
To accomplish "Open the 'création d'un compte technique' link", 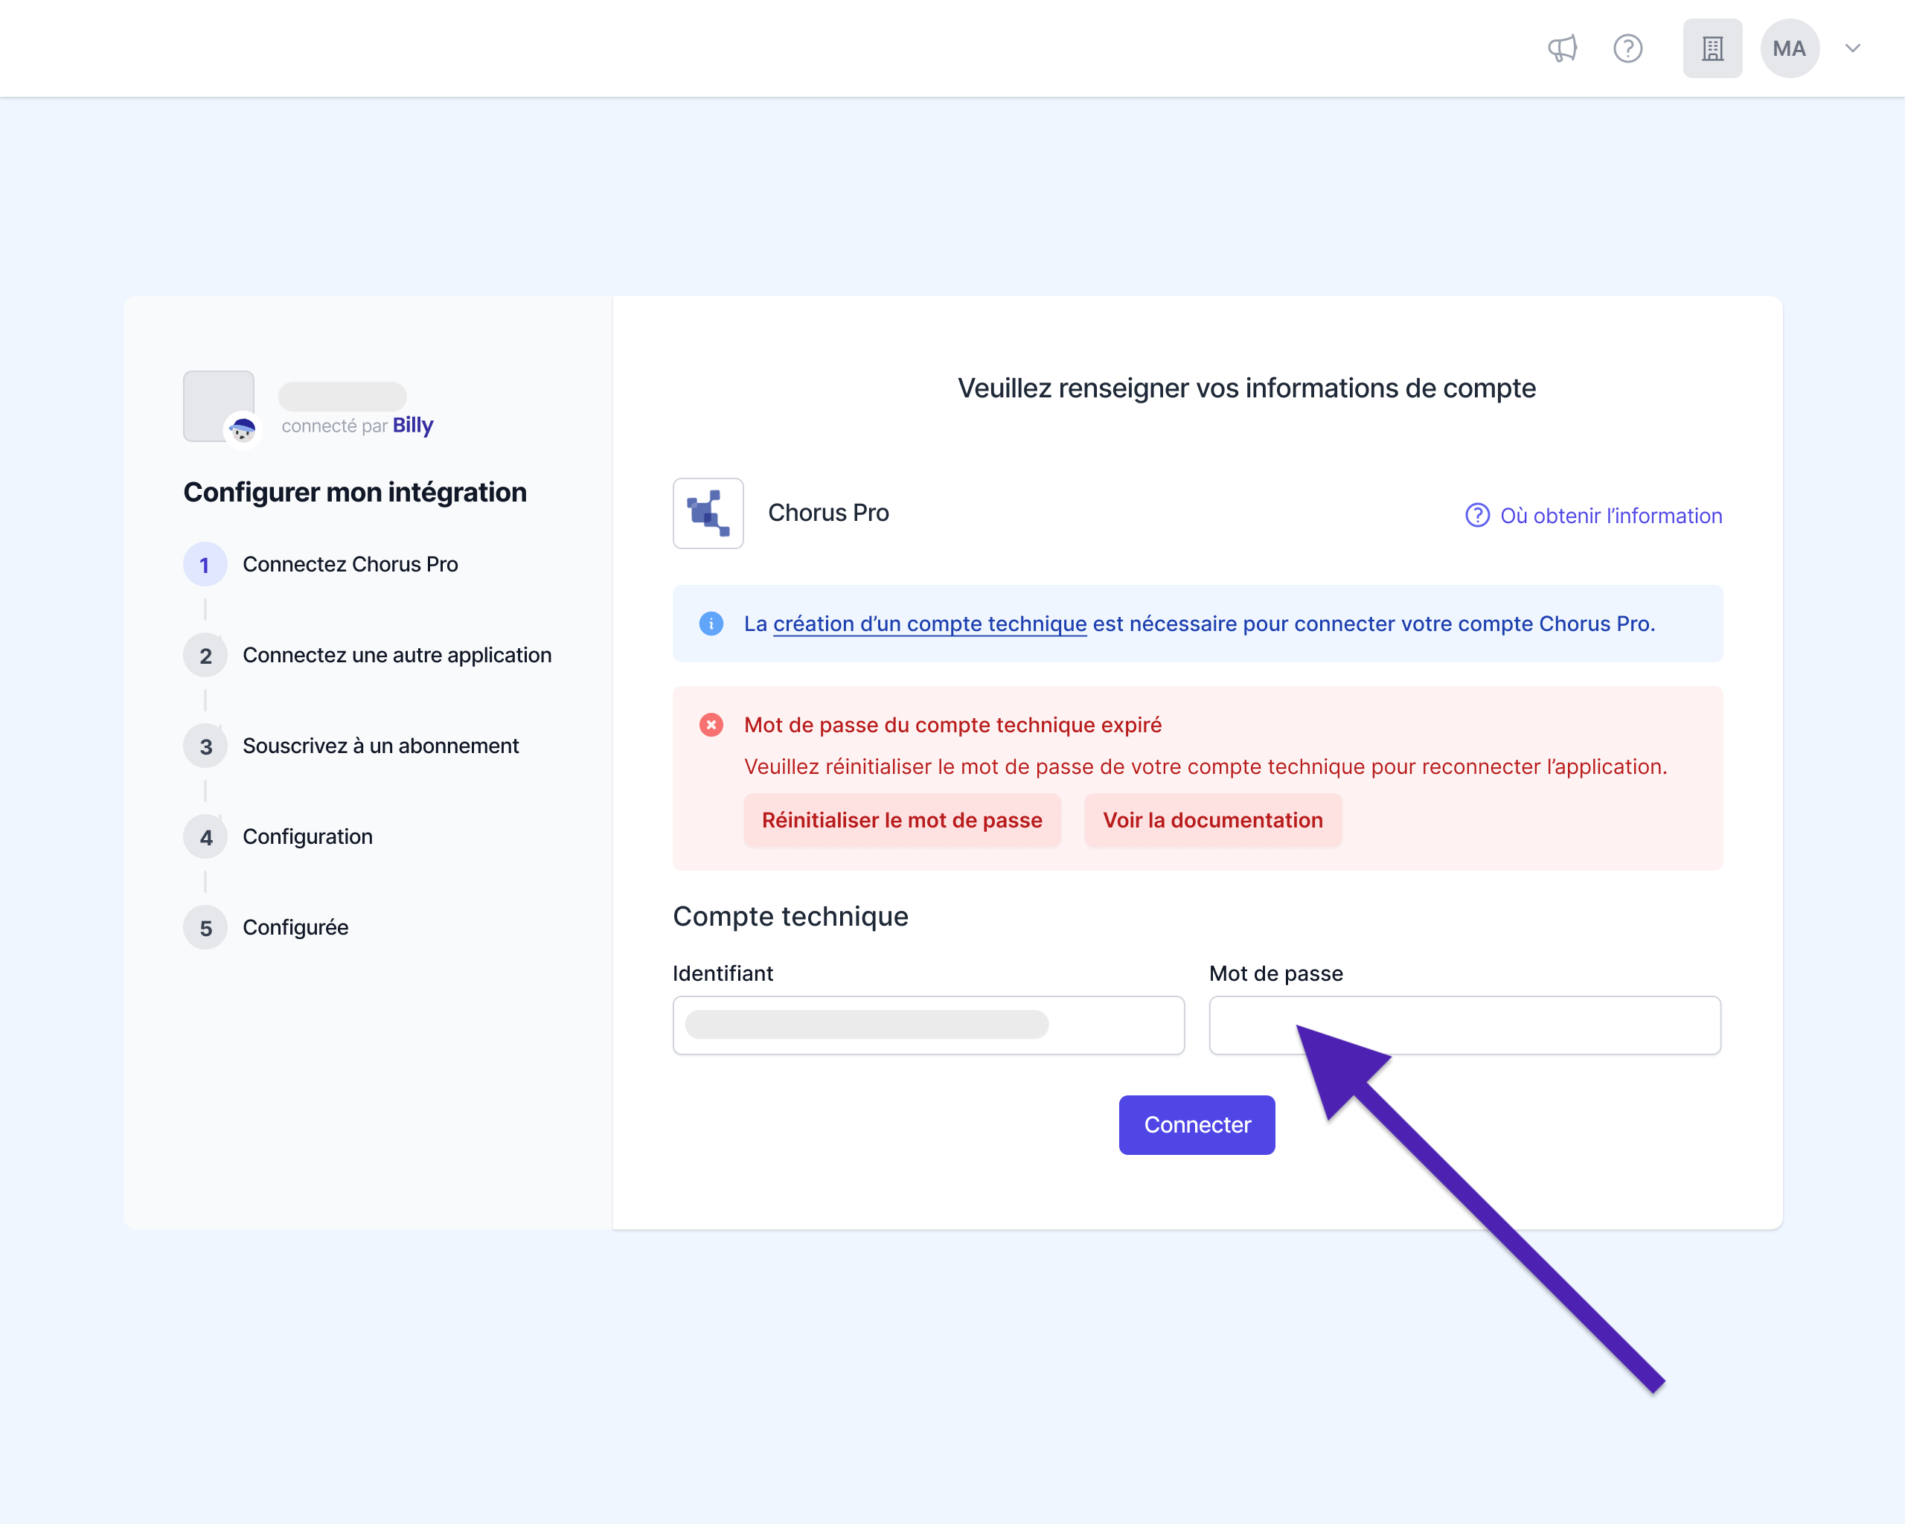I will (x=929, y=624).
